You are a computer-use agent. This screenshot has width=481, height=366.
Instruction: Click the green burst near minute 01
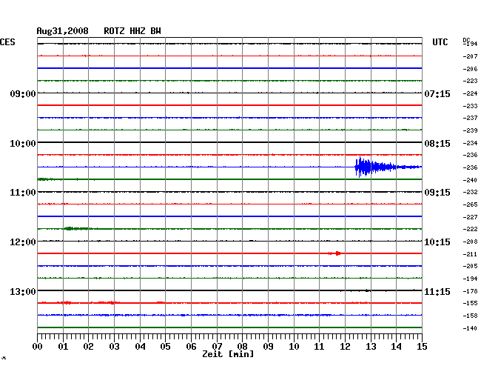pos(77,228)
